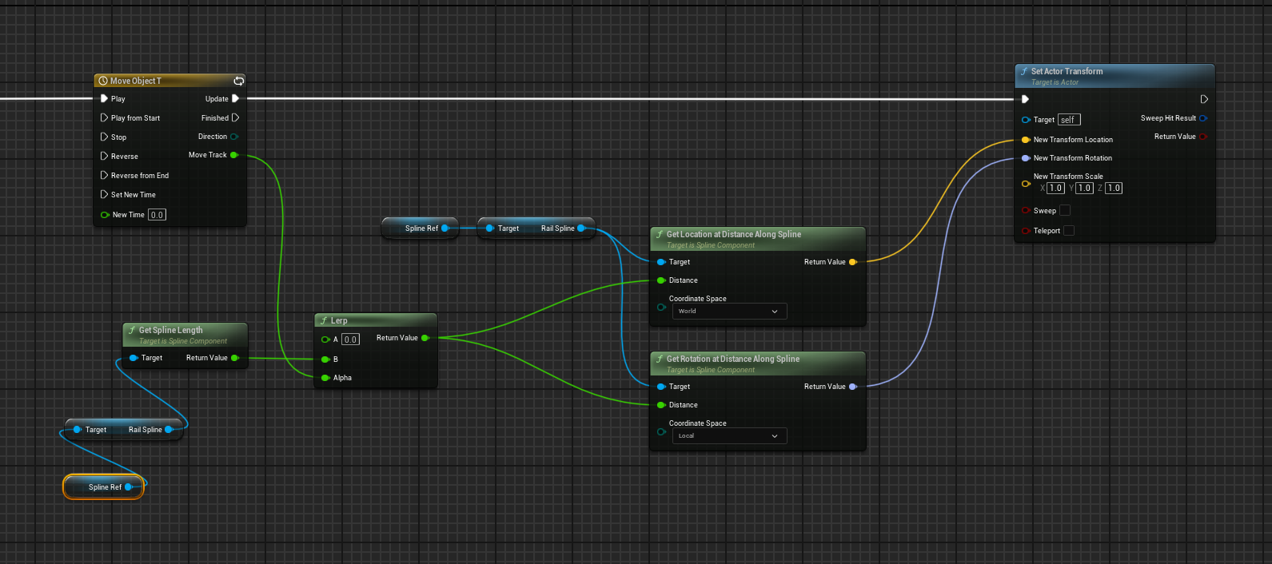Select the Lerp node header
Viewport: 1272px width, 564px height.
376,320
